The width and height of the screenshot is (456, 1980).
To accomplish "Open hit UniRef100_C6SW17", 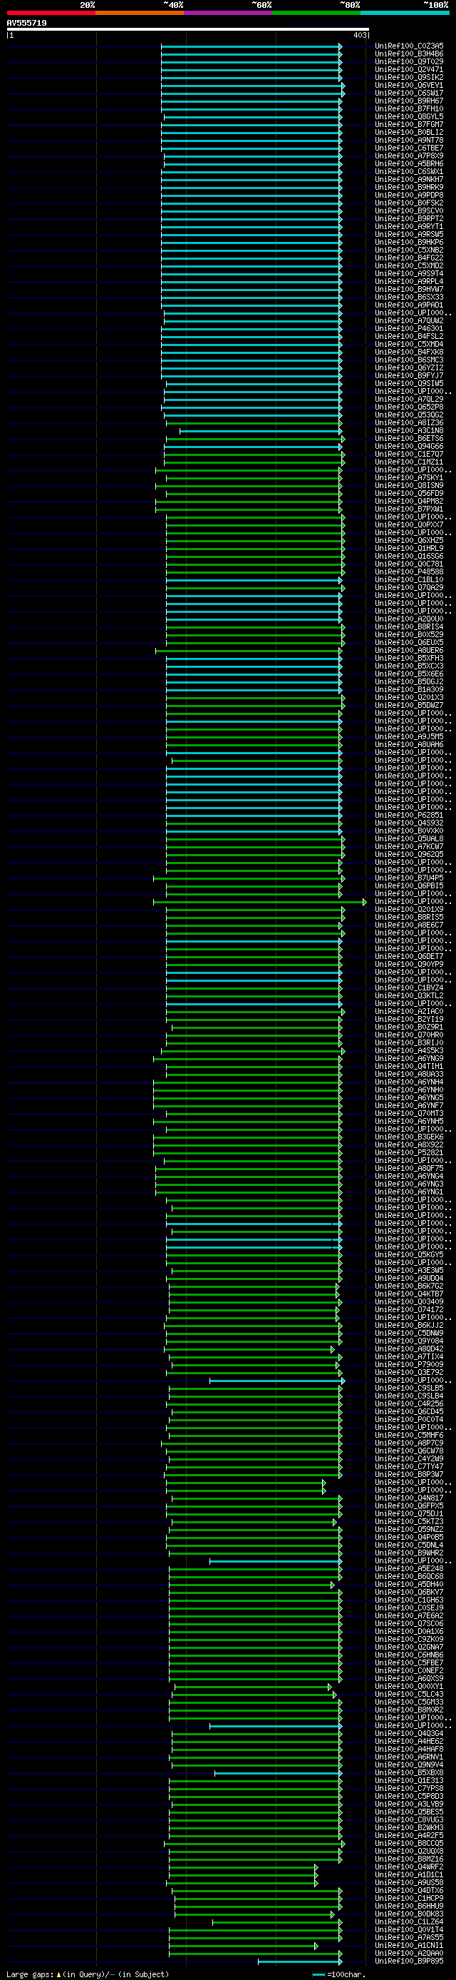I will [409, 93].
